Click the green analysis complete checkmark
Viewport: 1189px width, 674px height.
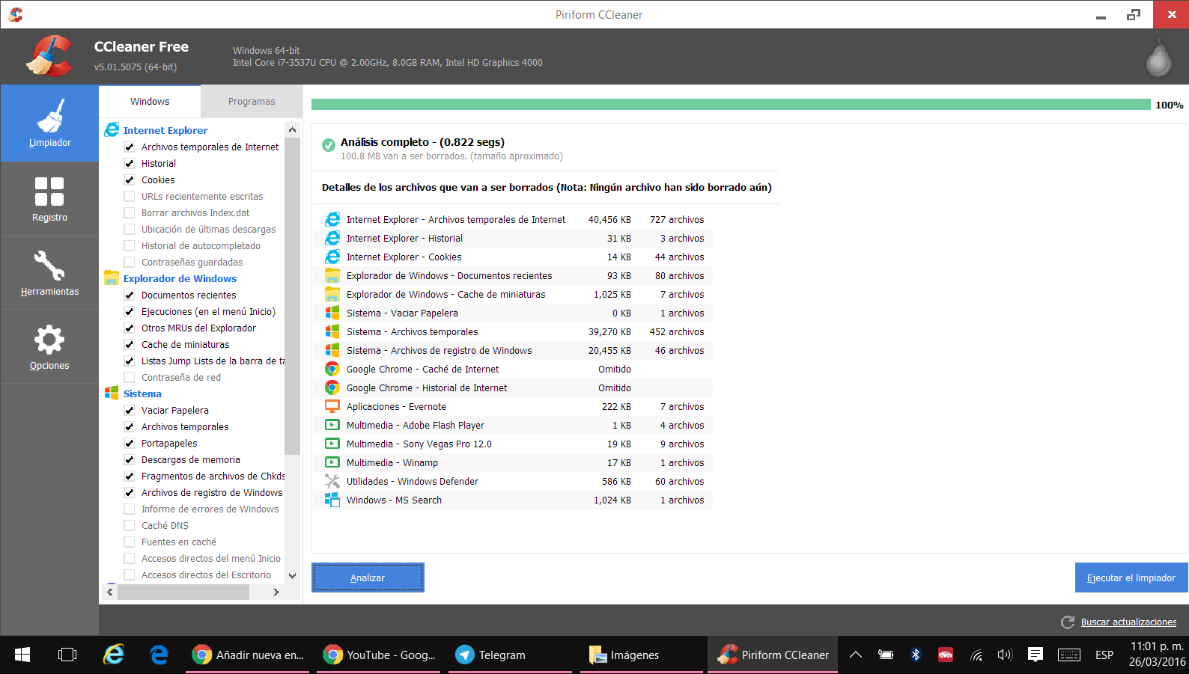329,145
